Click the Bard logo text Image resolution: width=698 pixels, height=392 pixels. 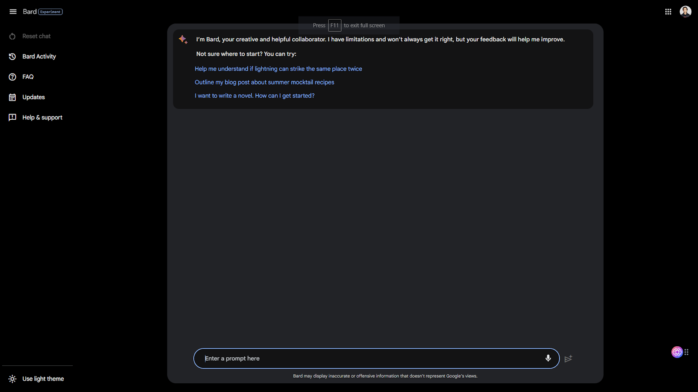coord(30,12)
